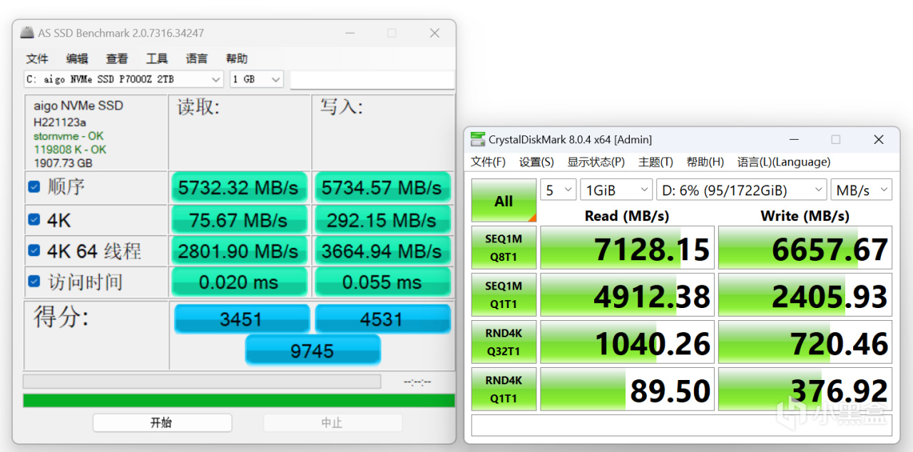Run the RND4K Q32T1 test button

(504, 341)
